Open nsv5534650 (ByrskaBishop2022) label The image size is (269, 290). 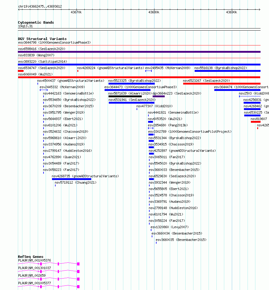coord(69,100)
